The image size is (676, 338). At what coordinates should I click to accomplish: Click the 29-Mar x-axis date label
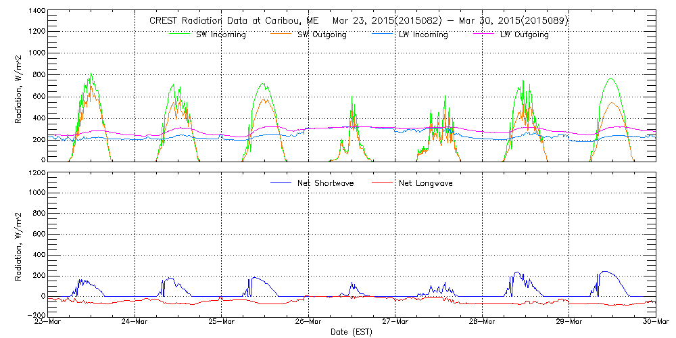[x=569, y=322]
